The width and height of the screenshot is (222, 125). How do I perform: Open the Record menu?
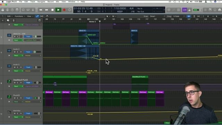coord(50,2)
